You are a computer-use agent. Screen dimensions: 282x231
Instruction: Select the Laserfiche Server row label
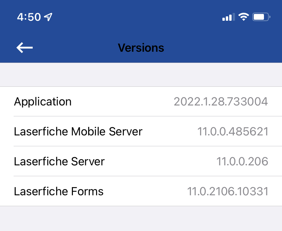59,161
